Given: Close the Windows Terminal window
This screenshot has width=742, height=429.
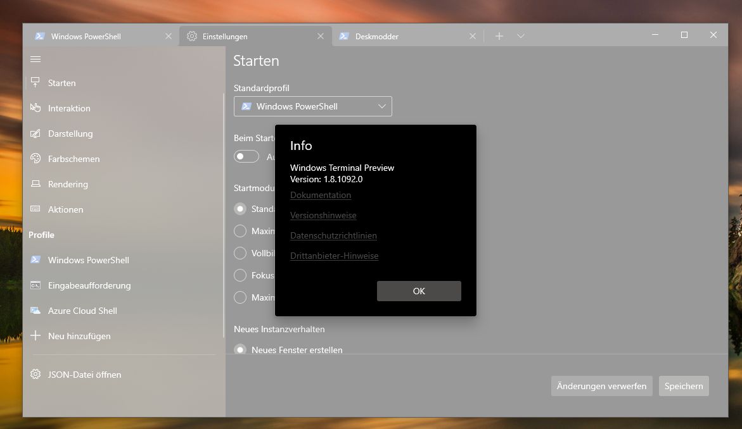Looking at the screenshot, I should [x=713, y=35].
